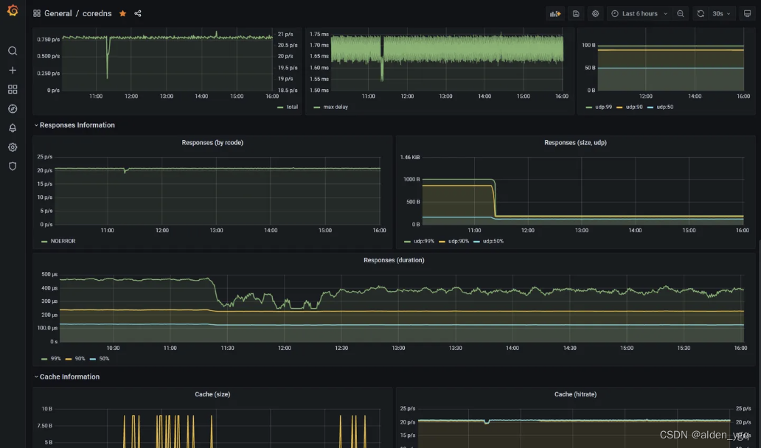Open the Grafana search panel

pyautogui.click(x=12, y=51)
